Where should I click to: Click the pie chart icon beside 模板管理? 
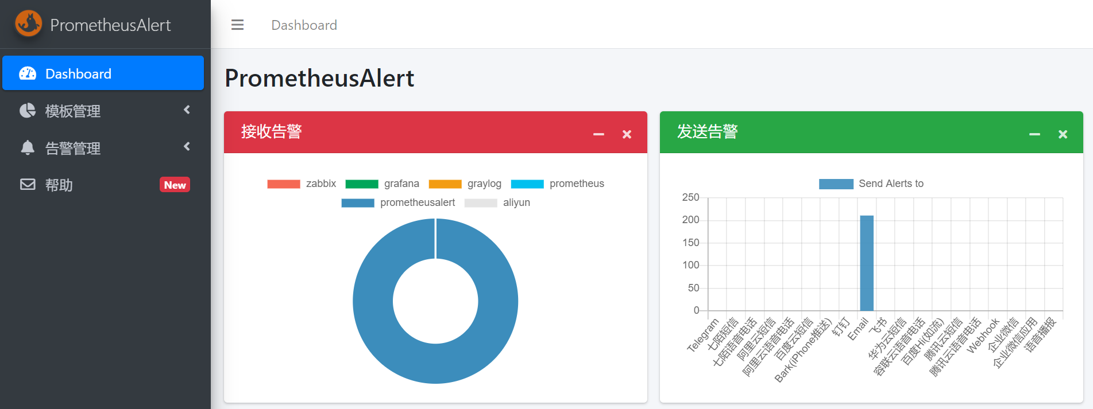[x=28, y=110]
